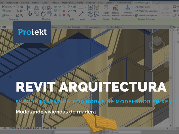Click the light bulb hide-in-view icon
The width and height of the screenshot is (179, 134).
pyautogui.click(x=69, y=7)
